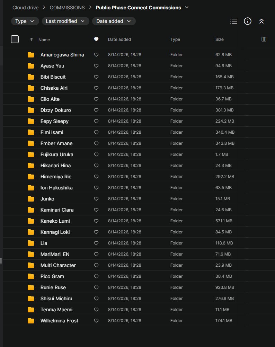
Task: Tick the select-all checkbox in header
Action: [x=15, y=39]
